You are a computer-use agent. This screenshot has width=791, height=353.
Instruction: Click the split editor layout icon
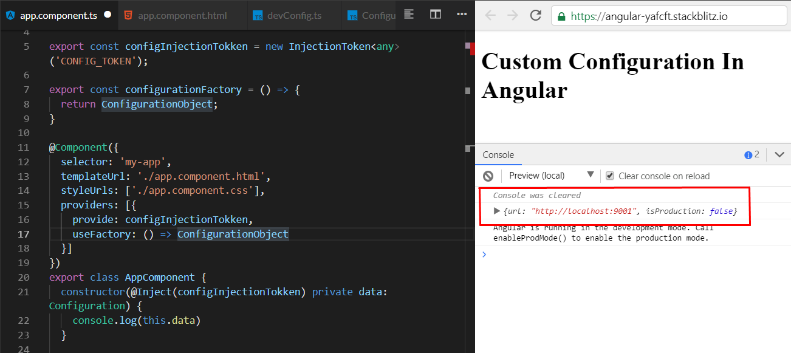click(x=436, y=14)
